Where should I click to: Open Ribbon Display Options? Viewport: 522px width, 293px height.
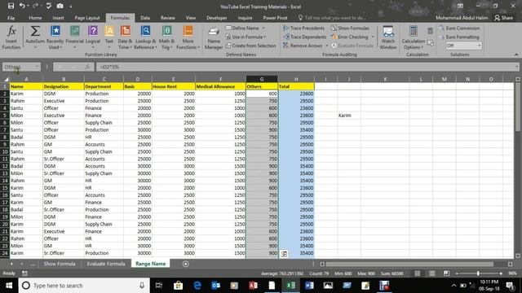460,6
